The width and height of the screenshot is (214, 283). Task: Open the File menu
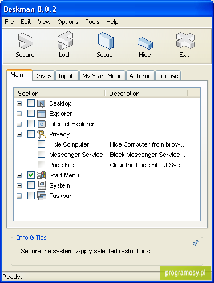pos(9,22)
